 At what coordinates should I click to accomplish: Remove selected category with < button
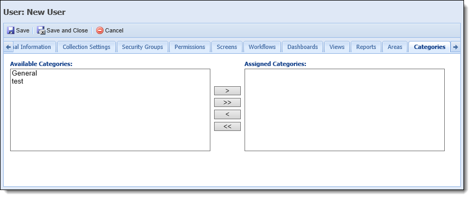click(227, 114)
